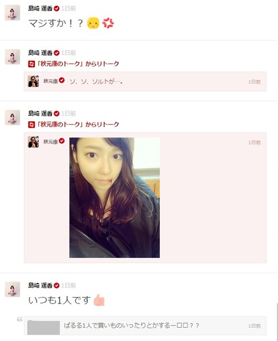The image size is (278, 341).
Task: Click 秋元康's avatar in the ソルト quote
Action: click(x=34, y=81)
